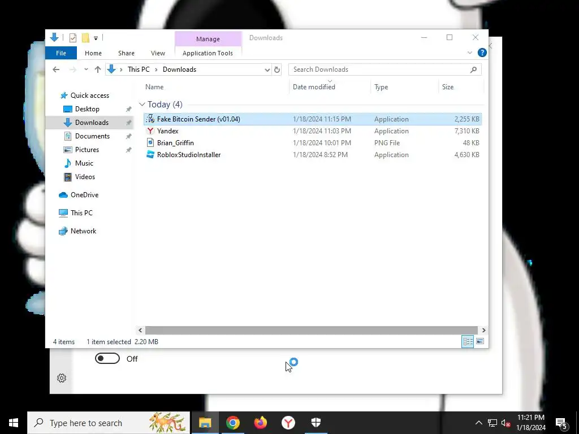Open Windows Security from the taskbar
579x434 pixels.
[316, 423]
